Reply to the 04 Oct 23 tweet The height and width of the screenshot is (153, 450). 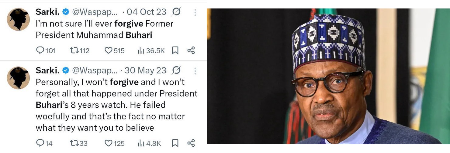coord(40,50)
